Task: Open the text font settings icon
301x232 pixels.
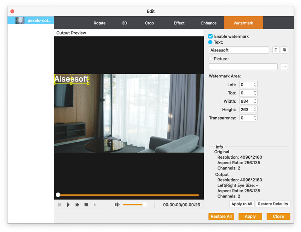Action: tap(276, 50)
